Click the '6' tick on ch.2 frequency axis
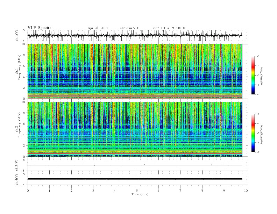Screen dimensions: 277x214 click(24, 124)
